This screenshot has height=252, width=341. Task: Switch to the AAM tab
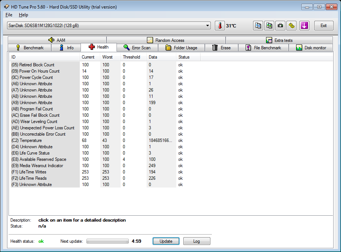tap(57, 40)
